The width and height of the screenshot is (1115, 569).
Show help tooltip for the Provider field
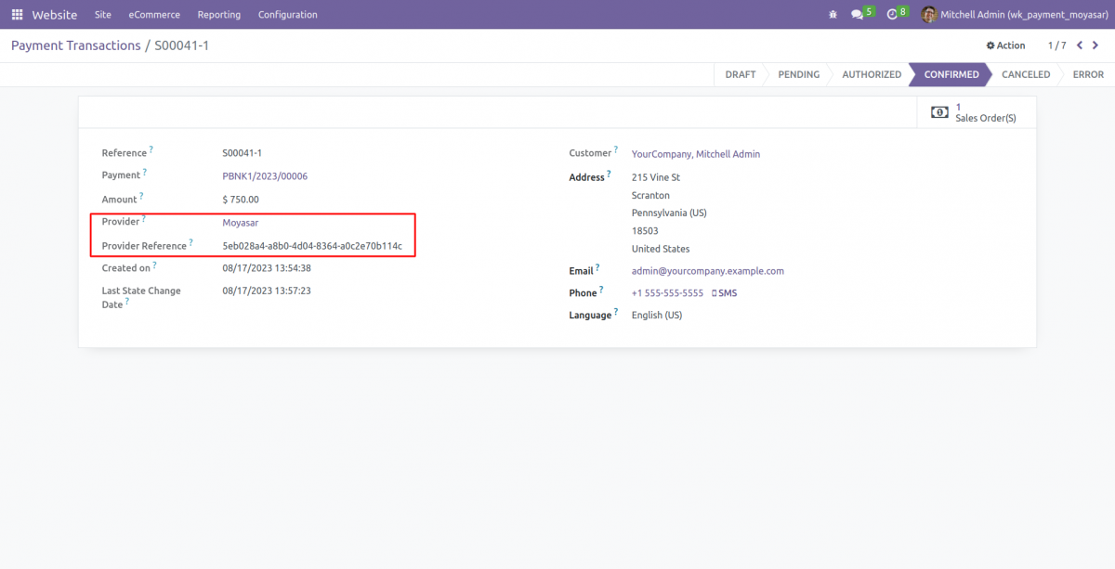143,218
